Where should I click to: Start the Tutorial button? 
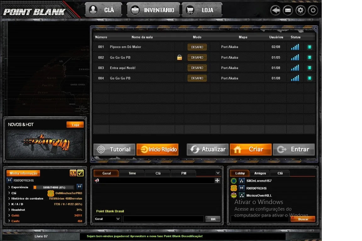[114, 149]
